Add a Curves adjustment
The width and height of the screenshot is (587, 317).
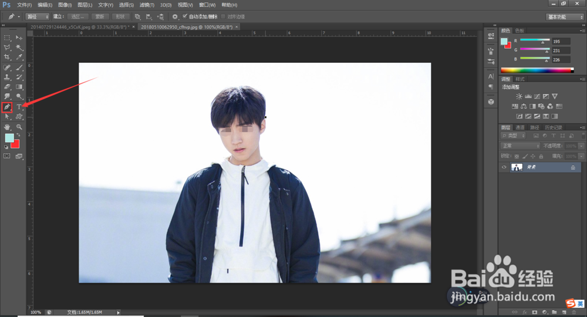tap(537, 96)
